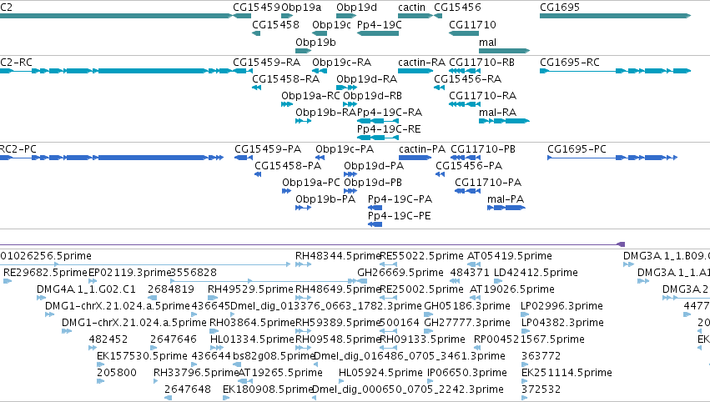Open the Obp19d gene feature
The image size is (710, 402).
(x=346, y=16)
